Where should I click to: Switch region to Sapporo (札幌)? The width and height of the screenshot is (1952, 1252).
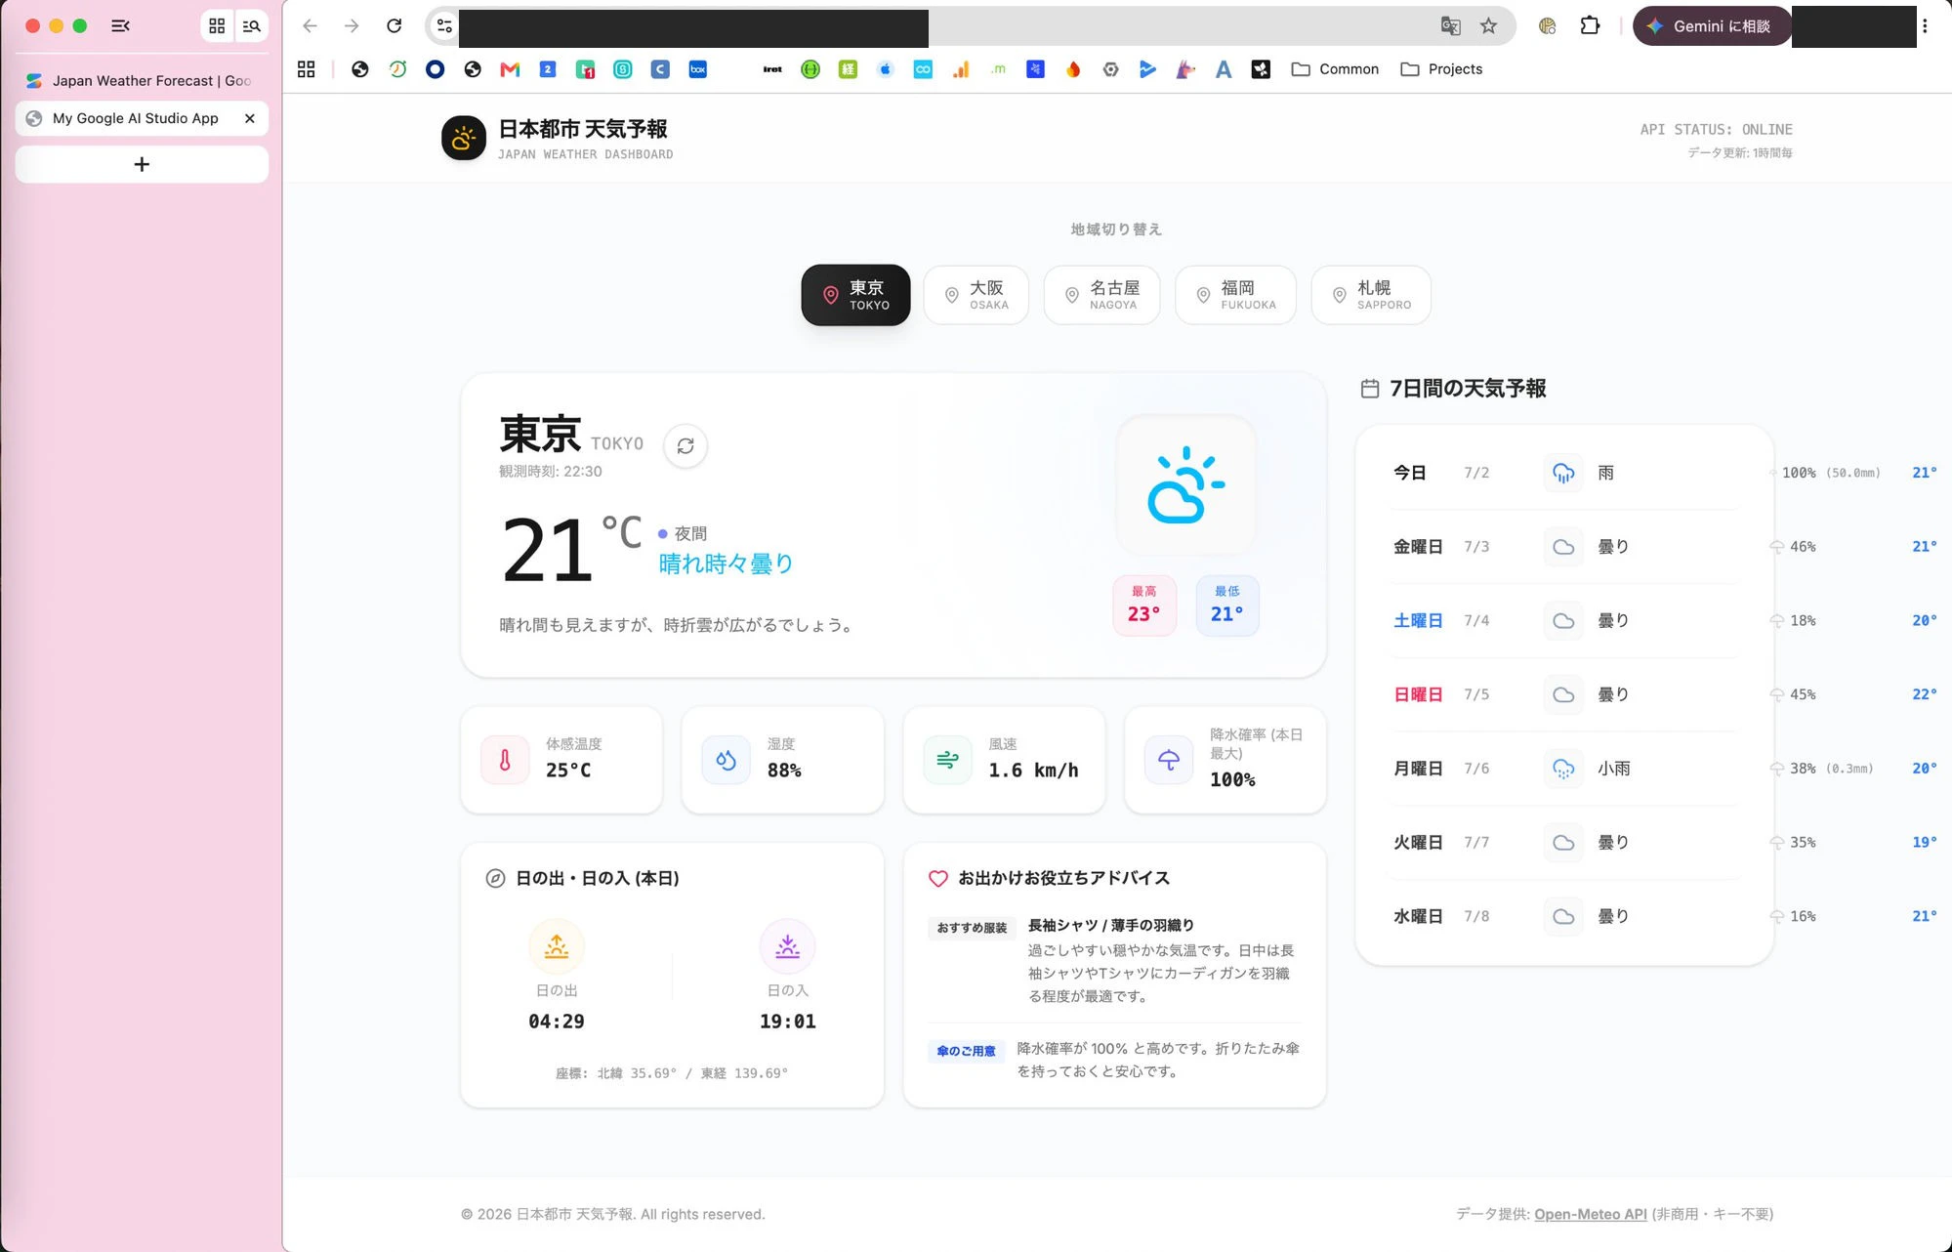tap(1371, 295)
